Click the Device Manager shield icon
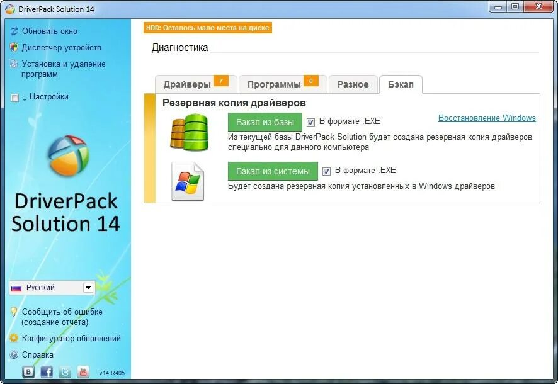The height and width of the screenshot is (384, 558). [x=14, y=47]
